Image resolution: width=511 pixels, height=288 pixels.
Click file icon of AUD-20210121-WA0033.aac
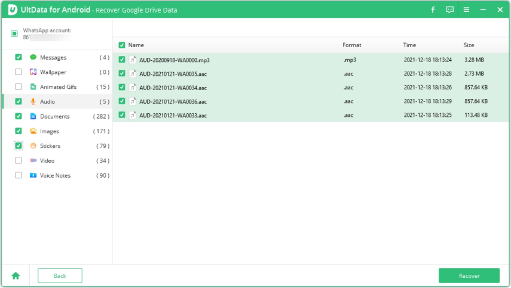(132, 115)
